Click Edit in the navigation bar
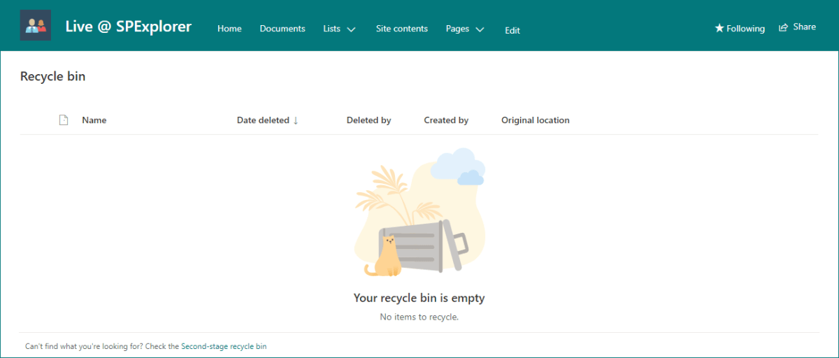The height and width of the screenshot is (358, 839). [x=512, y=30]
